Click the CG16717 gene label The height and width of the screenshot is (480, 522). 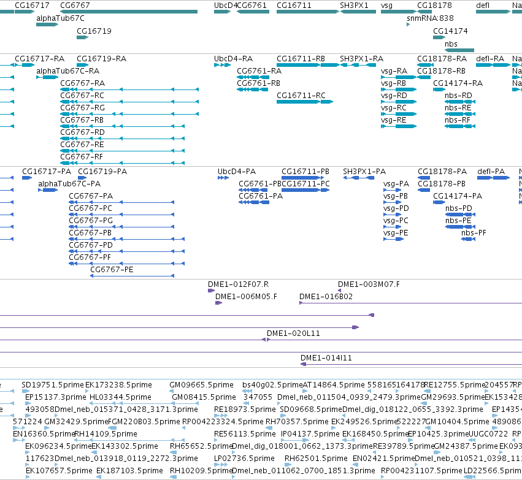click(32, 6)
